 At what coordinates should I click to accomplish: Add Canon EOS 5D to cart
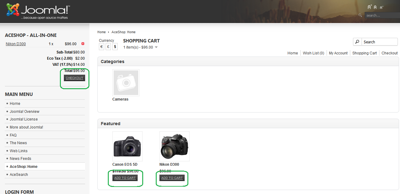[125, 178]
